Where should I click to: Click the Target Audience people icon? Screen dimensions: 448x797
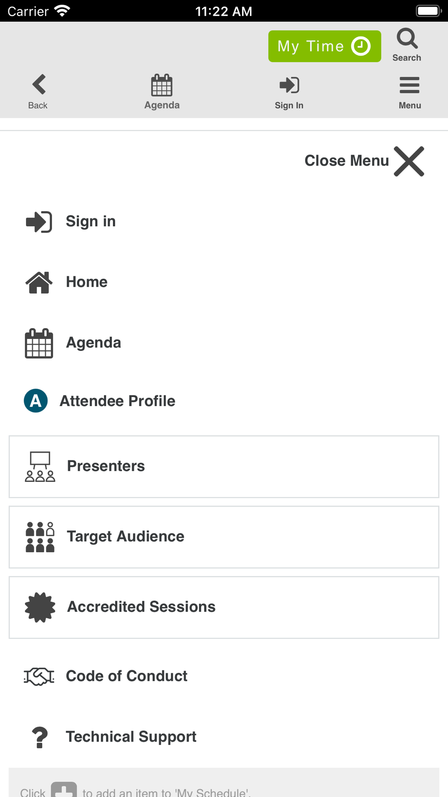click(40, 537)
